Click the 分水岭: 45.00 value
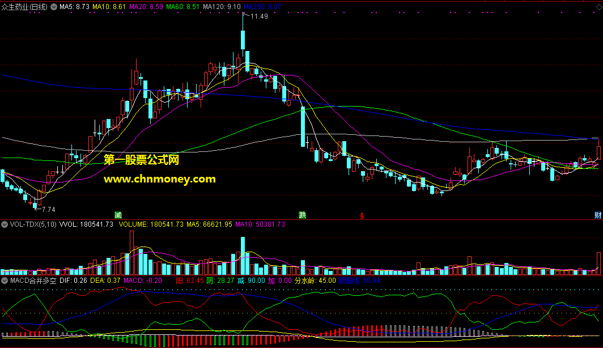 [315, 281]
